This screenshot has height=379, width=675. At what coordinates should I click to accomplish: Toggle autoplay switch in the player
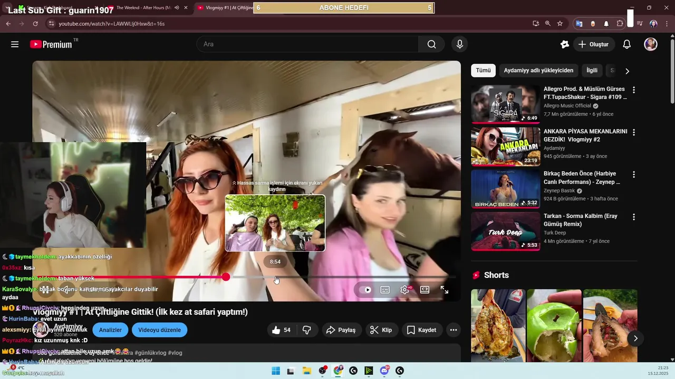[365, 290]
